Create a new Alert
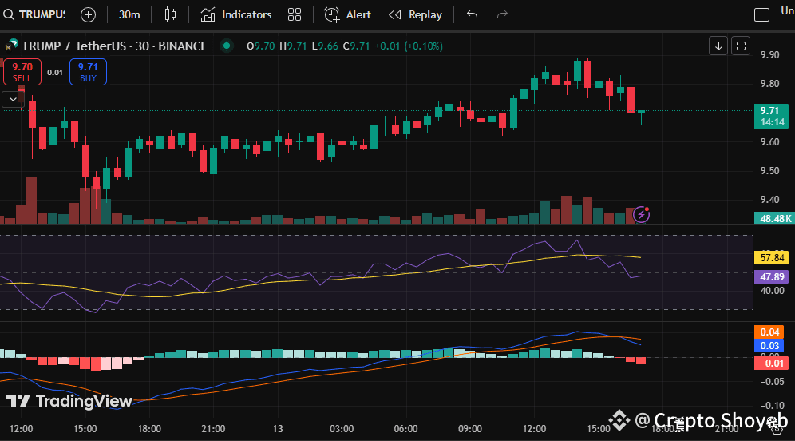795x441 pixels. coord(348,14)
